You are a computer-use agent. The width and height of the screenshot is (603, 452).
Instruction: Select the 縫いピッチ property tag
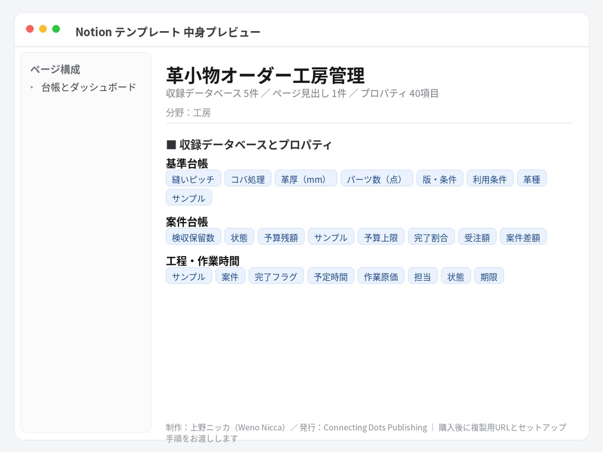pyautogui.click(x=193, y=178)
